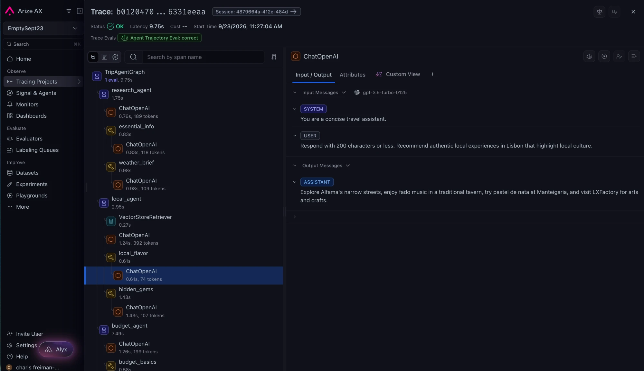
Task: Switch to the Attributes tab
Action: point(352,75)
